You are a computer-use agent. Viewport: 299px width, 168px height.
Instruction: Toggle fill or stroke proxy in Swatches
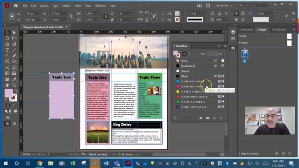click(x=177, y=54)
